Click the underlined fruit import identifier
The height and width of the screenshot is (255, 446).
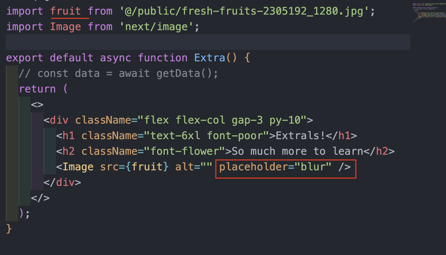[65, 11]
